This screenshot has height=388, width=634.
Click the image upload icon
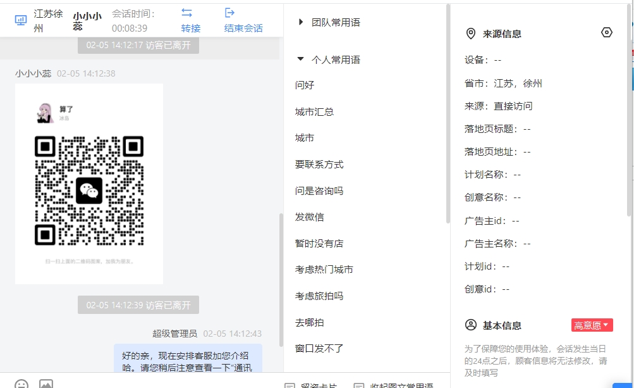point(46,384)
